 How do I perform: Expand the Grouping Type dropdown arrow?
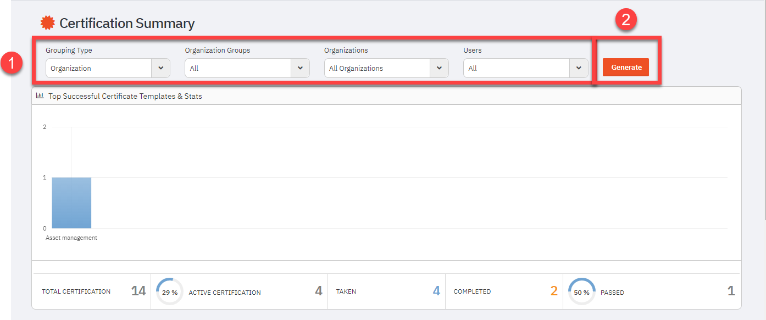(x=160, y=68)
